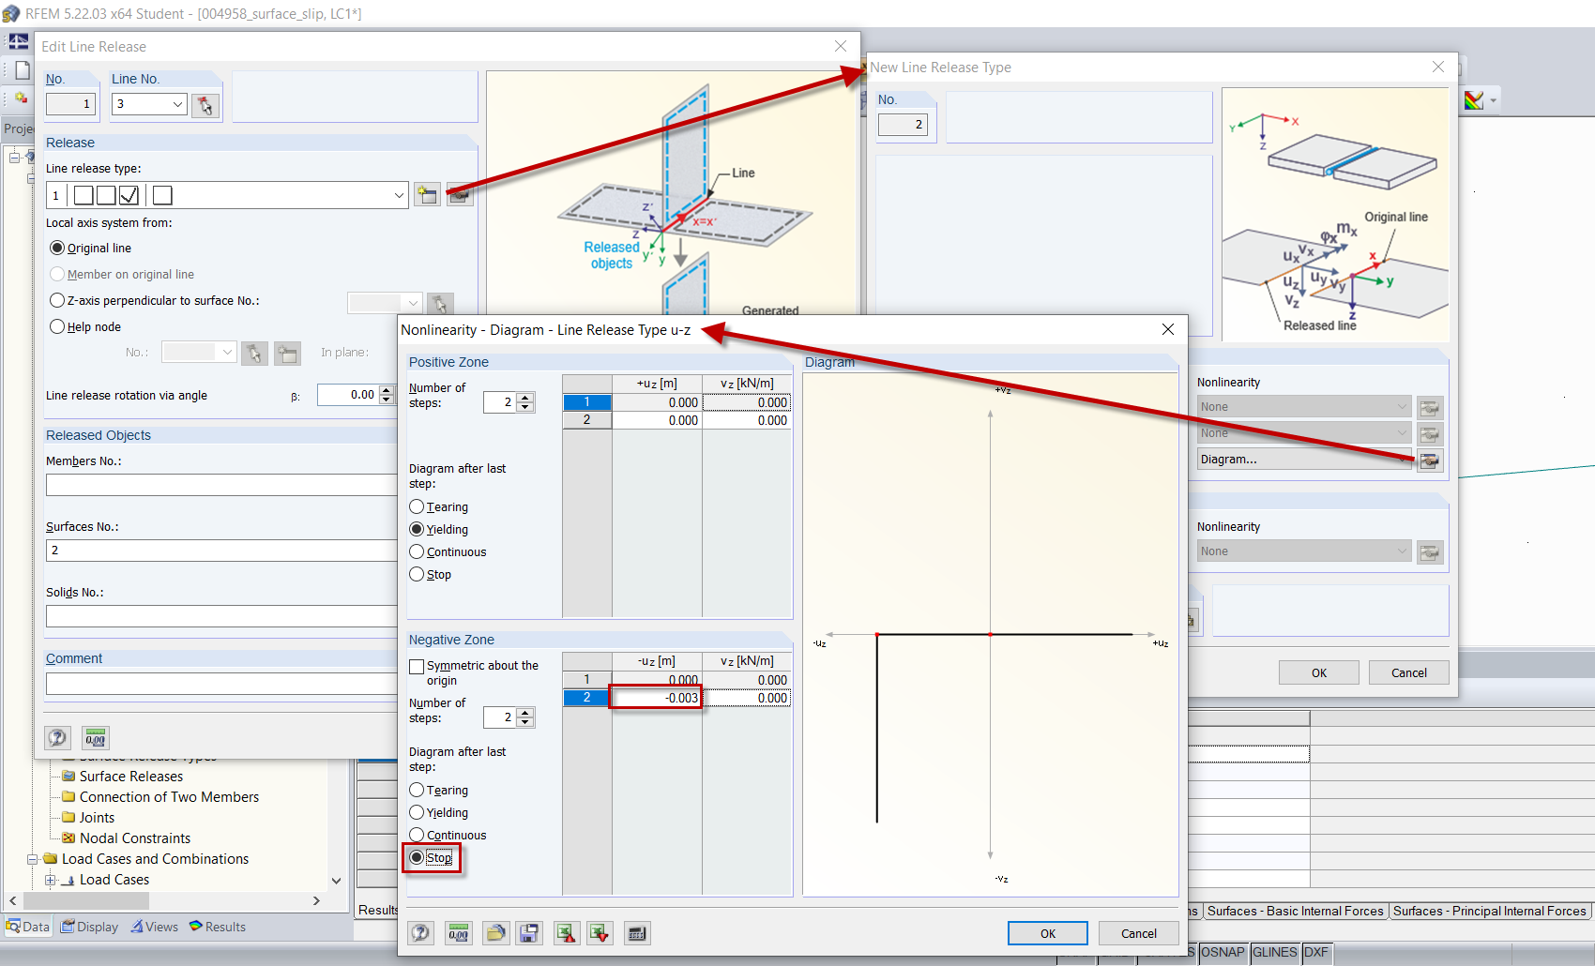Click Comment input field
This screenshot has height=966, width=1595.
[x=221, y=683]
